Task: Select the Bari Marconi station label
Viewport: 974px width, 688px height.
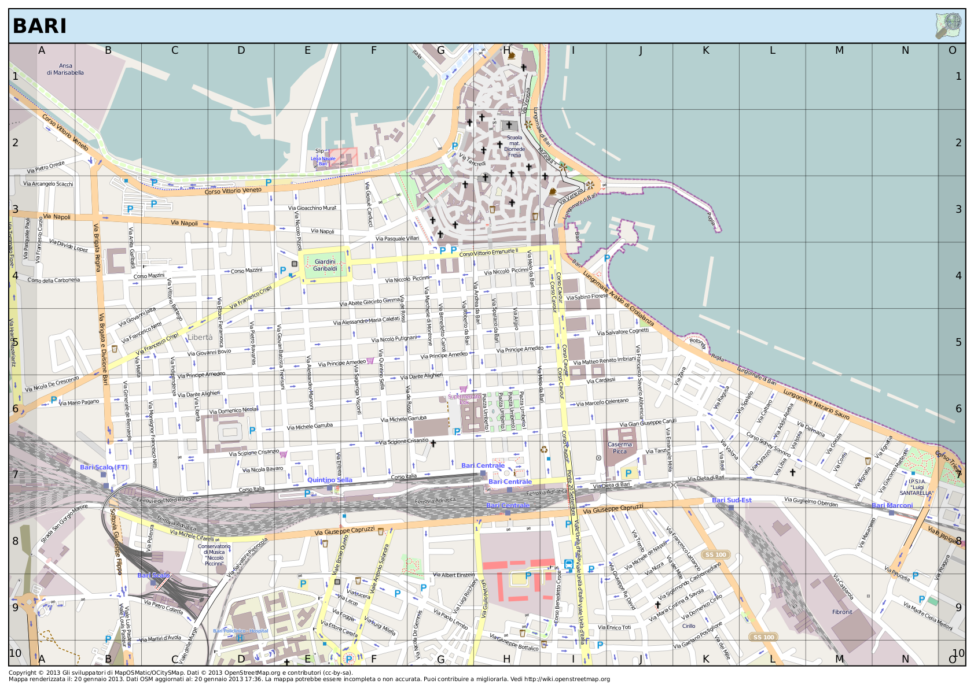Action: coord(892,505)
